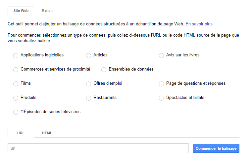Choose the Films data type
This screenshot has width=252, height=155.
click(16, 84)
